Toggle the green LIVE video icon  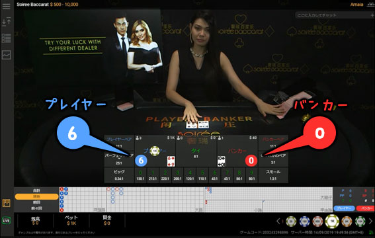click(x=6, y=220)
